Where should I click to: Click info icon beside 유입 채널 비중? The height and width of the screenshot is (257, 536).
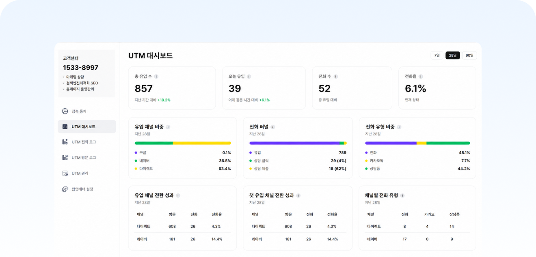click(168, 127)
